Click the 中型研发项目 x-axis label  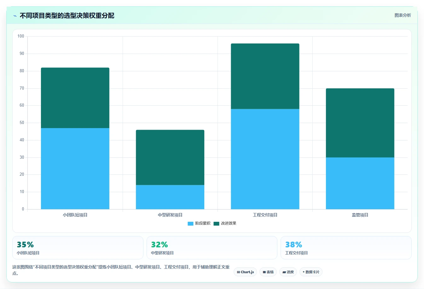pyautogui.click(x=170, y=215)
